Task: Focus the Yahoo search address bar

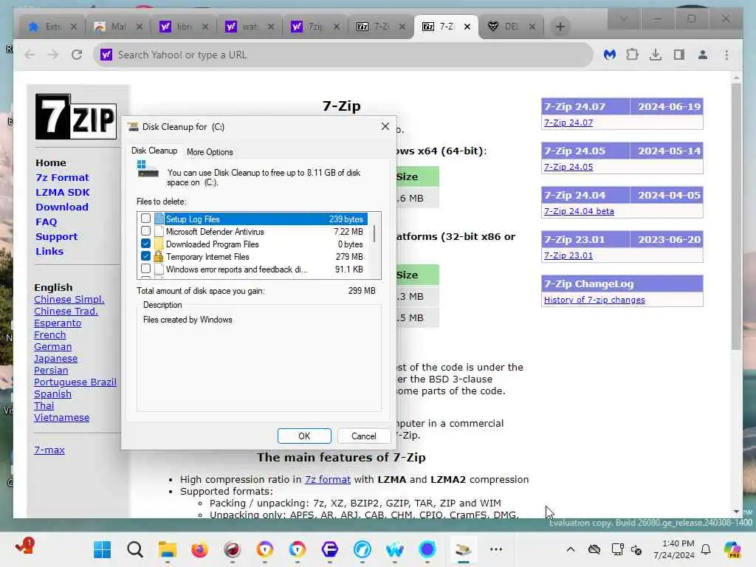Action: [343, 55]
